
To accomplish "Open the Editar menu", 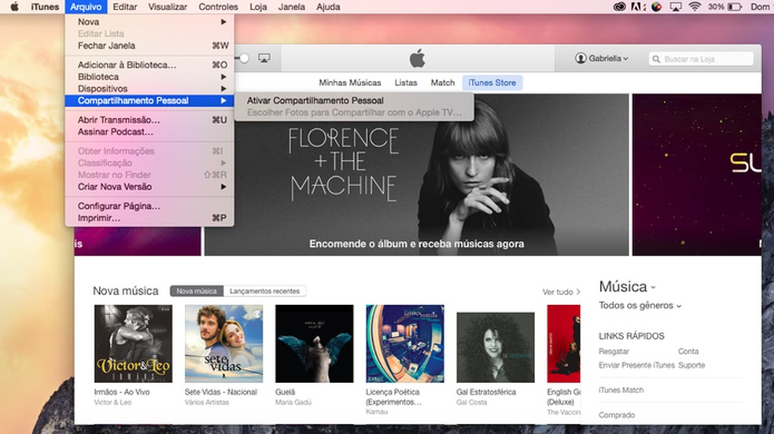I will coord(125,6).
